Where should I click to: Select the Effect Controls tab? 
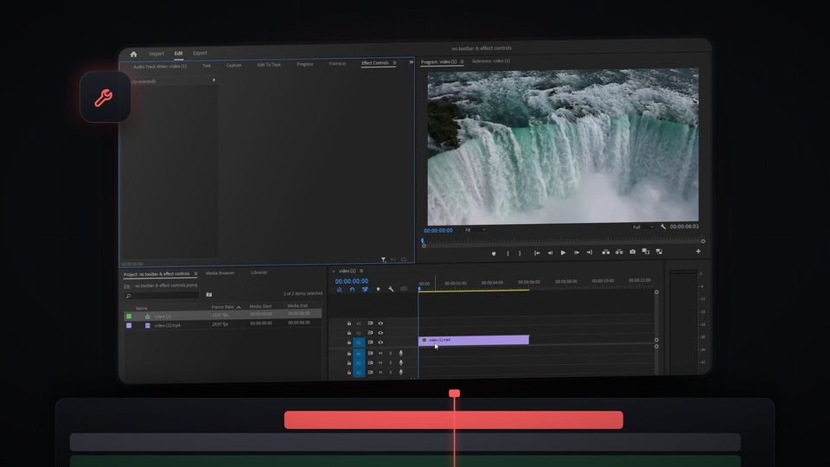pyautogui.click(x=374, y=63)
